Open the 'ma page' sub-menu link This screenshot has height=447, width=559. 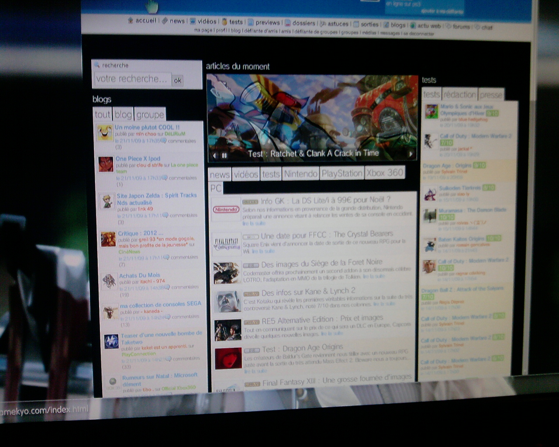204,30
